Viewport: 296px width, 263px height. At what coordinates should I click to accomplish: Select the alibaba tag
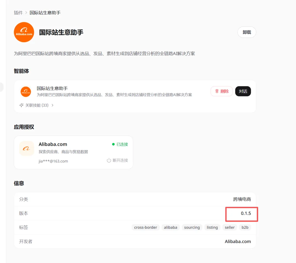pyautogui.click(x=170, y=227)
